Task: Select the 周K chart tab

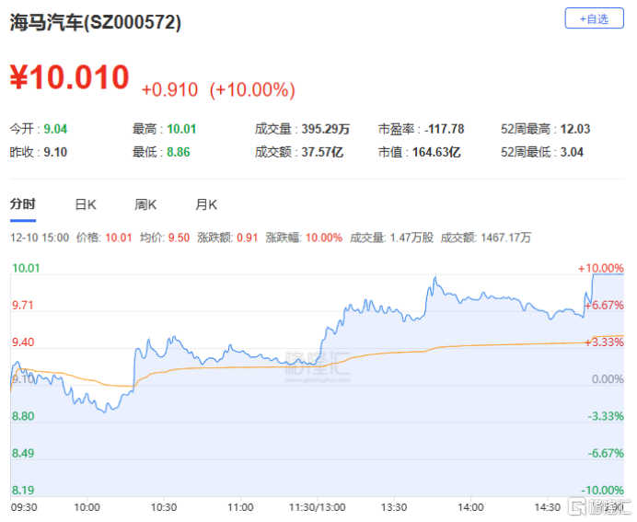Action: click(145, 203)
